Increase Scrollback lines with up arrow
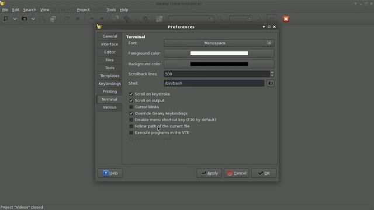 (272, 72)
